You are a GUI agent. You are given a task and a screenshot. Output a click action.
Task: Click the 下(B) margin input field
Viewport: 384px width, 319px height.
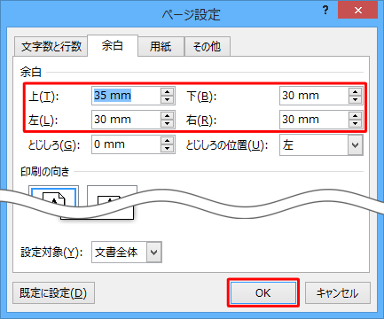(314, 96)
